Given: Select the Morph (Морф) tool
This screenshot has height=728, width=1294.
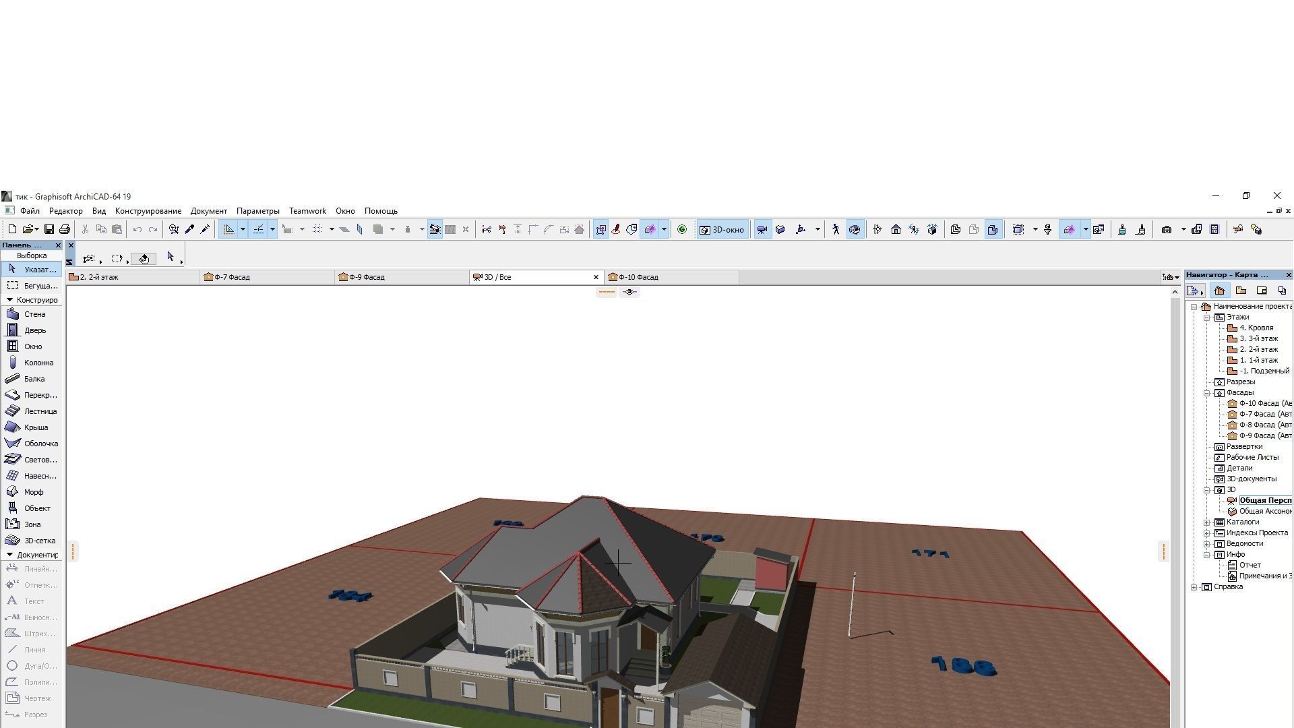Looking at the screenshot, I should tap(31, 492).
